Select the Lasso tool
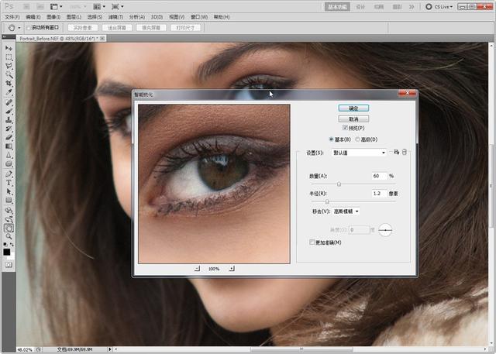Screen dimensions: 496x354 tap(9, 66)
